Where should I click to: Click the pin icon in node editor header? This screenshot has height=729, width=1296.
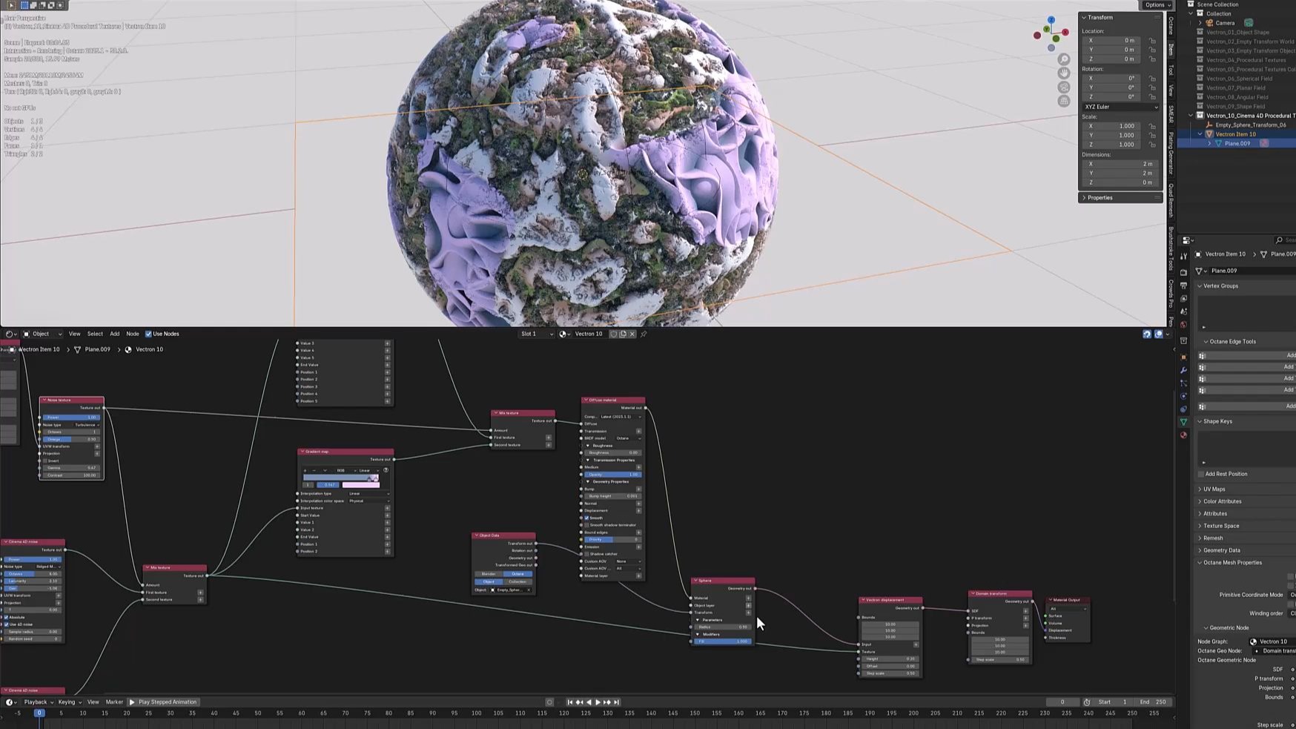tap(644, 334)
